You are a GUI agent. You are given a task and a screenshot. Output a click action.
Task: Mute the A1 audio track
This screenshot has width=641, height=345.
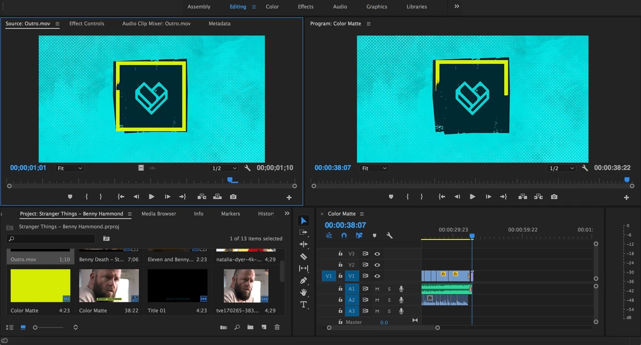pos(377,289)
